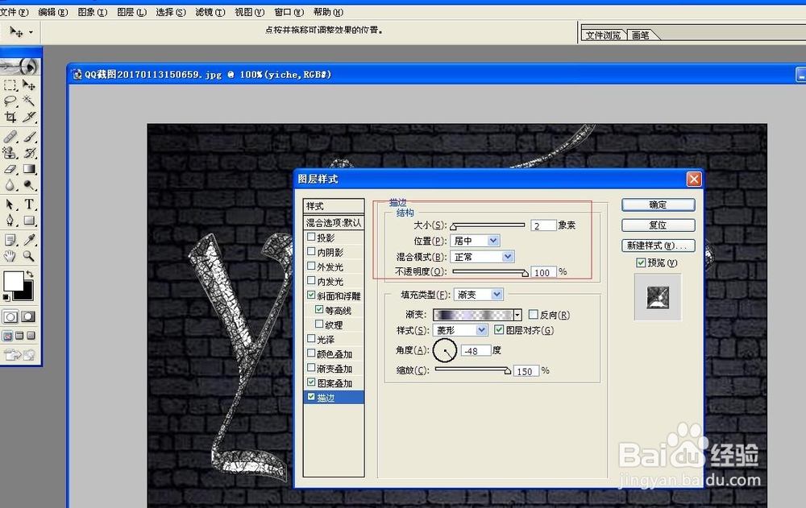Click the 确定 button
The image size is (806, 508).
658,205
